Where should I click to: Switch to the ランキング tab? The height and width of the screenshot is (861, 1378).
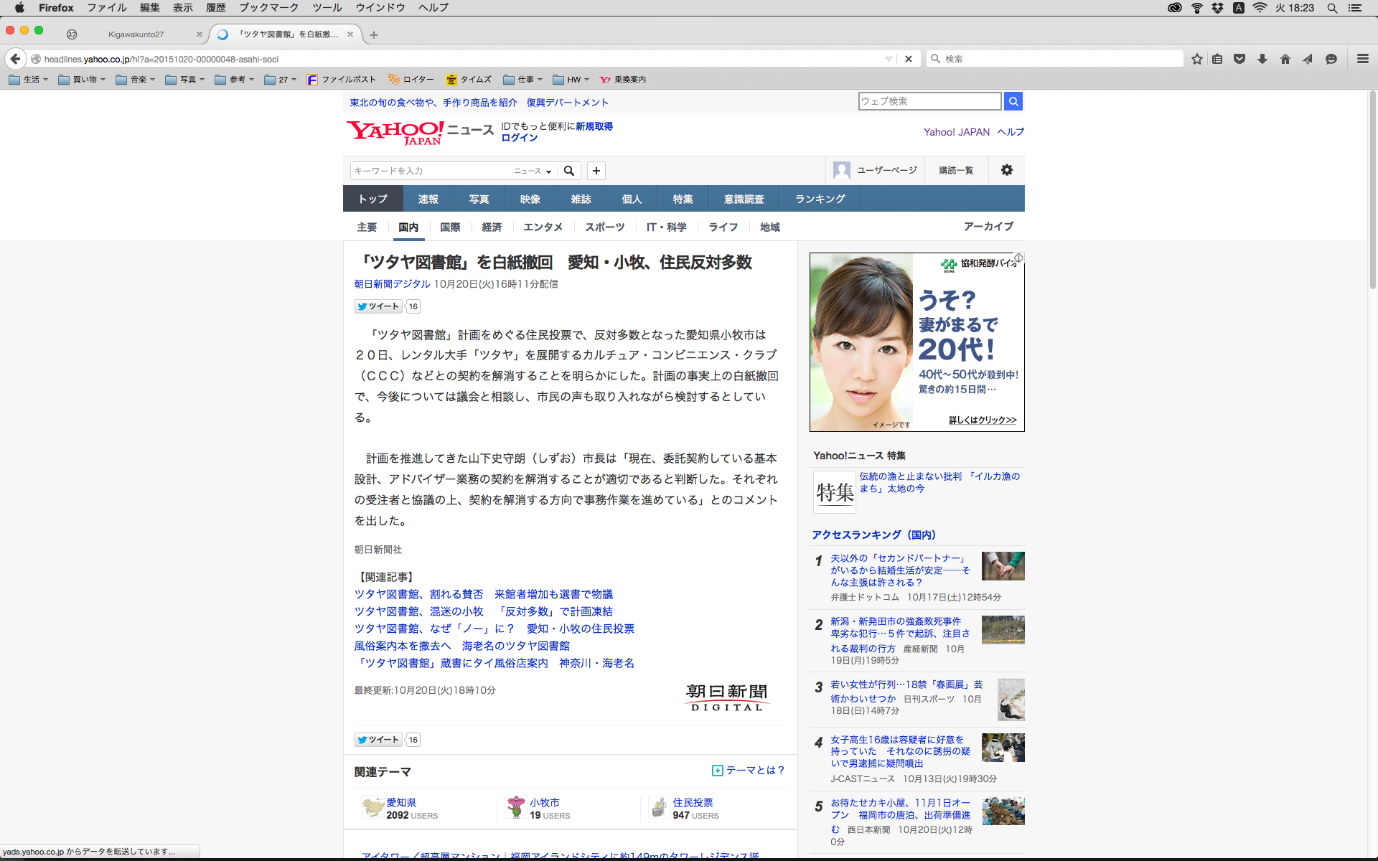coord(820,199)
